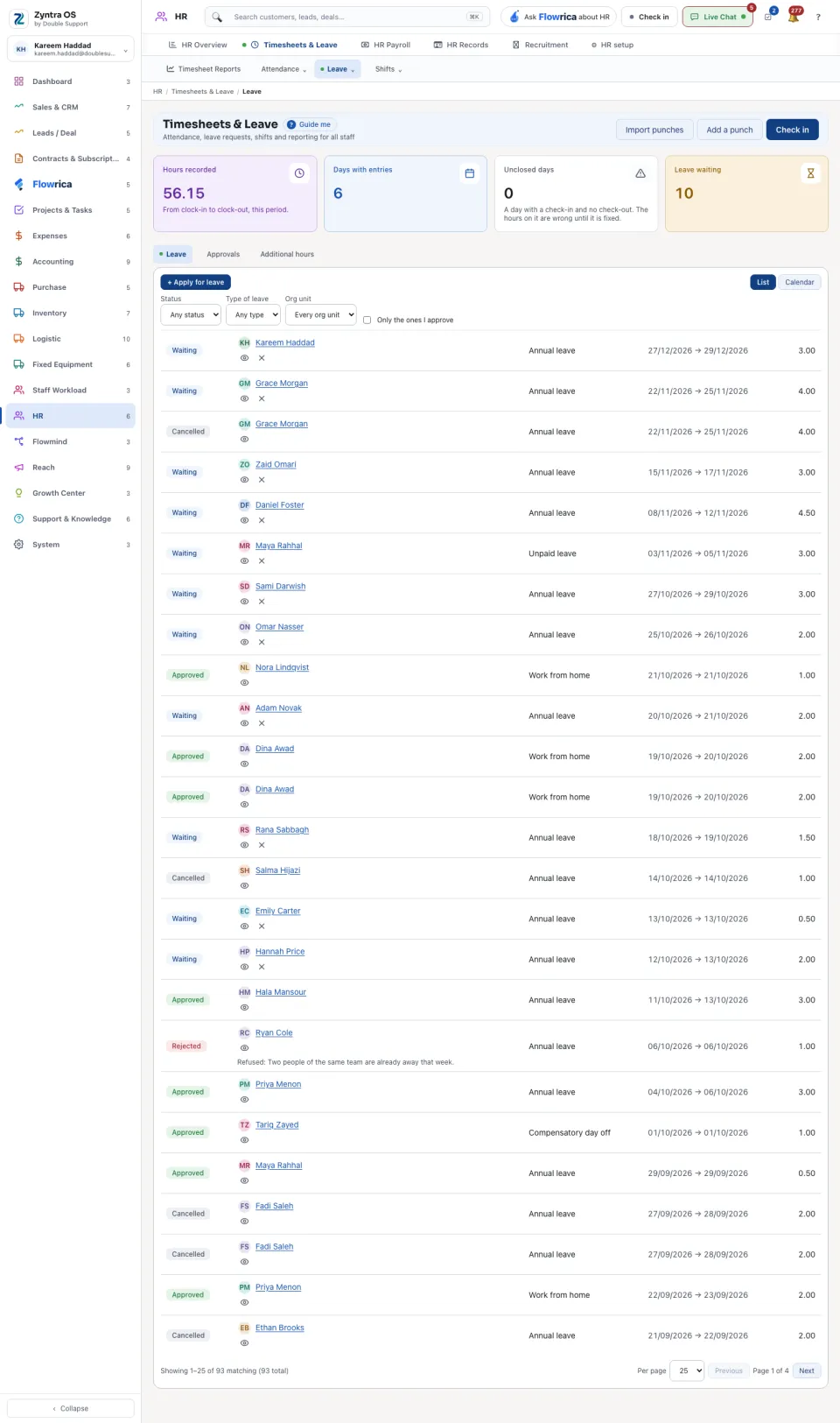Click the search magnifier icon
This screenshot has width=840, height=1423.
tap(217, 17)
